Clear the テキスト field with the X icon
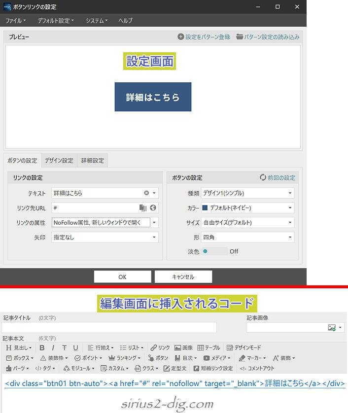This screenshot has width=348, height=413. click(x=146, y=193)
